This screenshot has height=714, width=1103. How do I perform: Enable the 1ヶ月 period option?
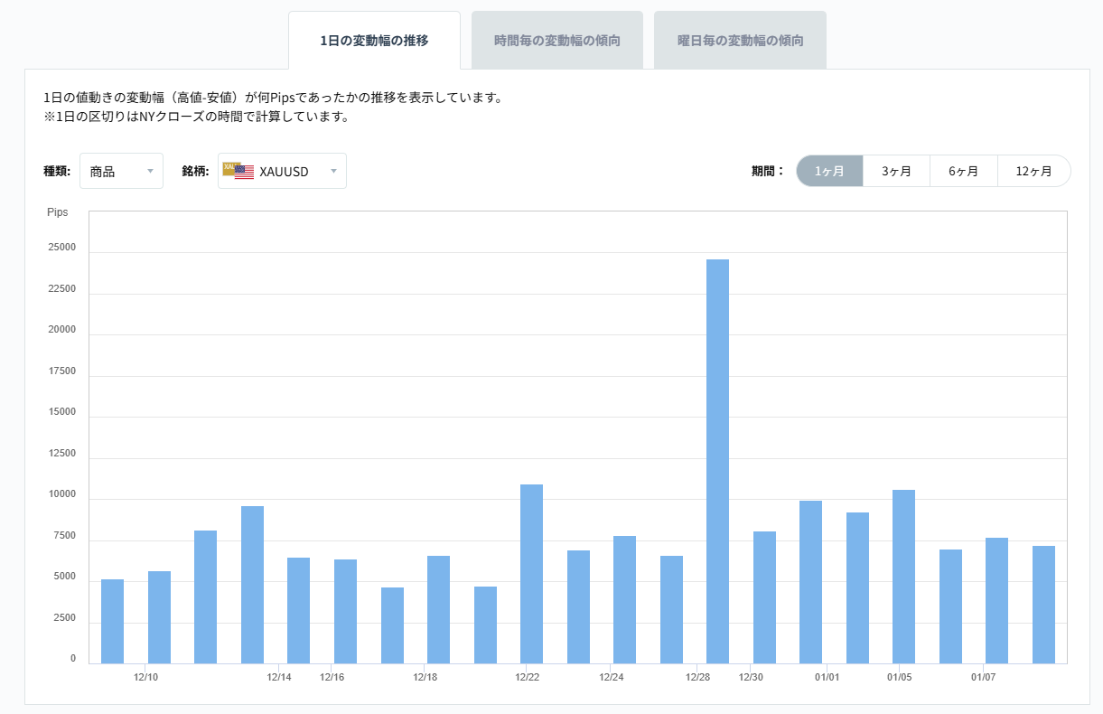pyautogui.click(x=829, y=170)
